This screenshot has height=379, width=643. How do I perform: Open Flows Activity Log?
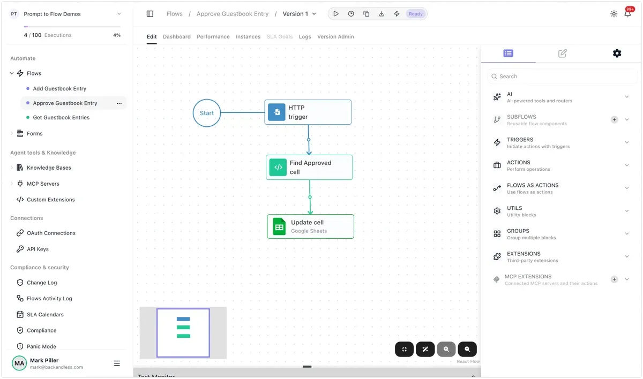click(x=49, y=299)
